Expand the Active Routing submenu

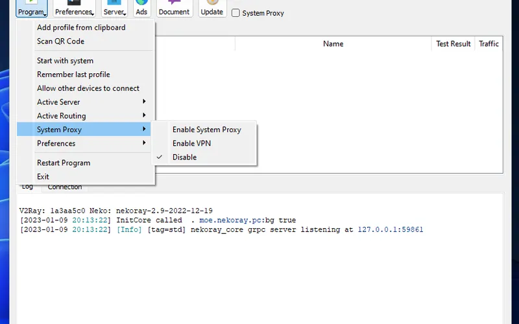(x=61, y=116)
